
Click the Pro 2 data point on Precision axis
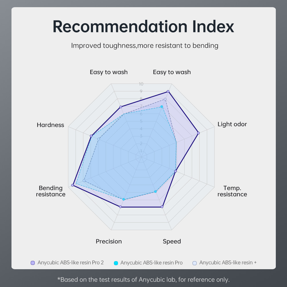(x=121, y=207)
